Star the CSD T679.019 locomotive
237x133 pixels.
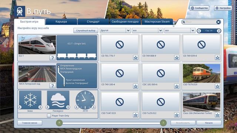pos(217,86)
